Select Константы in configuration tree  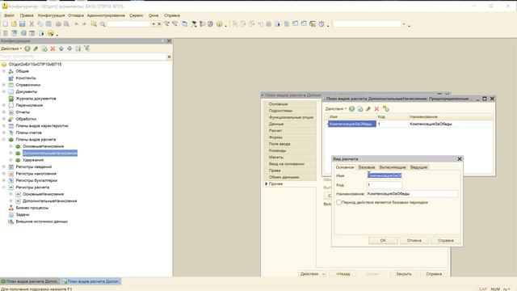[x=26, y=78]
